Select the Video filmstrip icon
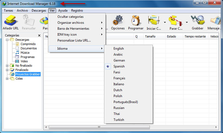Image resolution: width=223 pixels, height=133 pixels. tap(17, 61)
